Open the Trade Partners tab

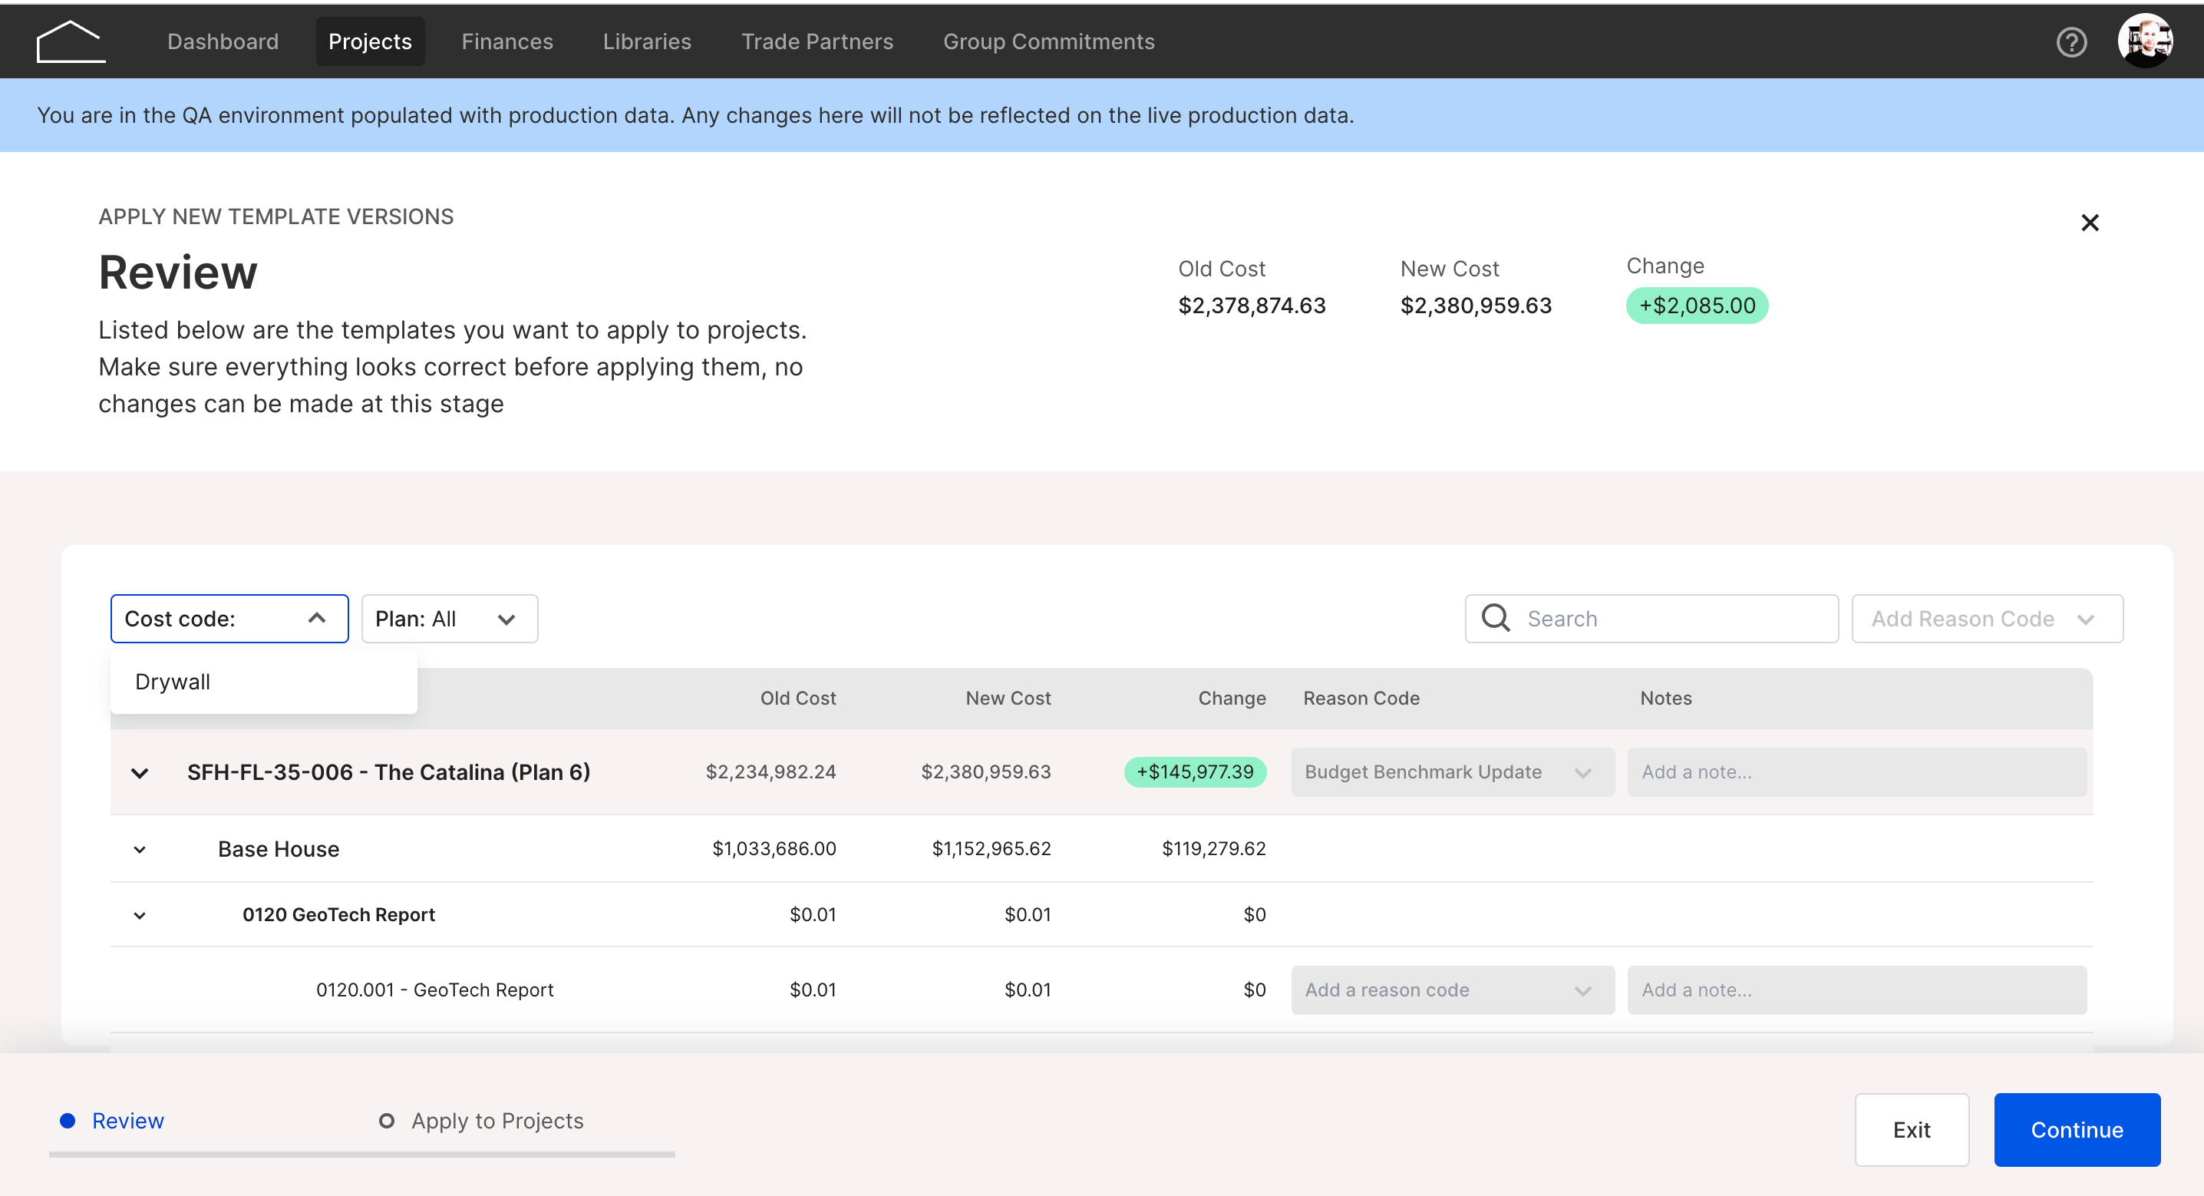tap(817, 41)
